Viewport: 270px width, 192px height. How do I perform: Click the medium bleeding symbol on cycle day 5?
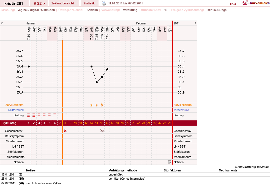[x=50, y=114]
